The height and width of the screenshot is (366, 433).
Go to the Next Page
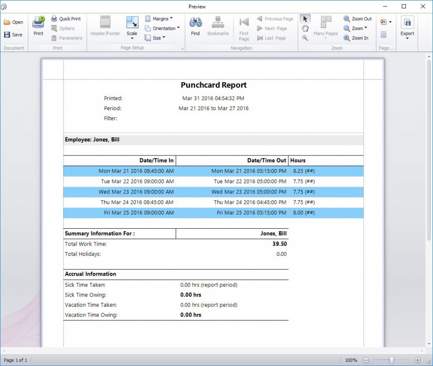click(272, 28)
